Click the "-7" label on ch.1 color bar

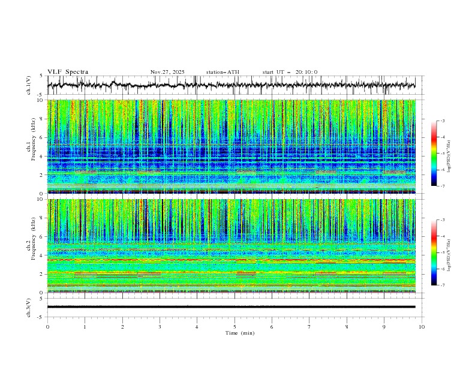[442, 186]
